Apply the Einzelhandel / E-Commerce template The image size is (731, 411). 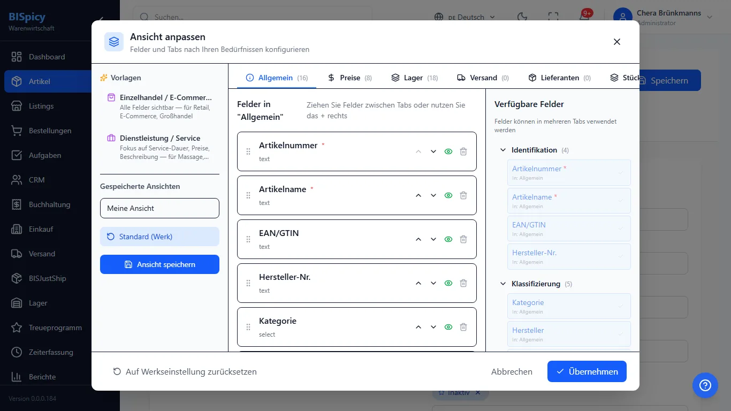click(159, 106)
